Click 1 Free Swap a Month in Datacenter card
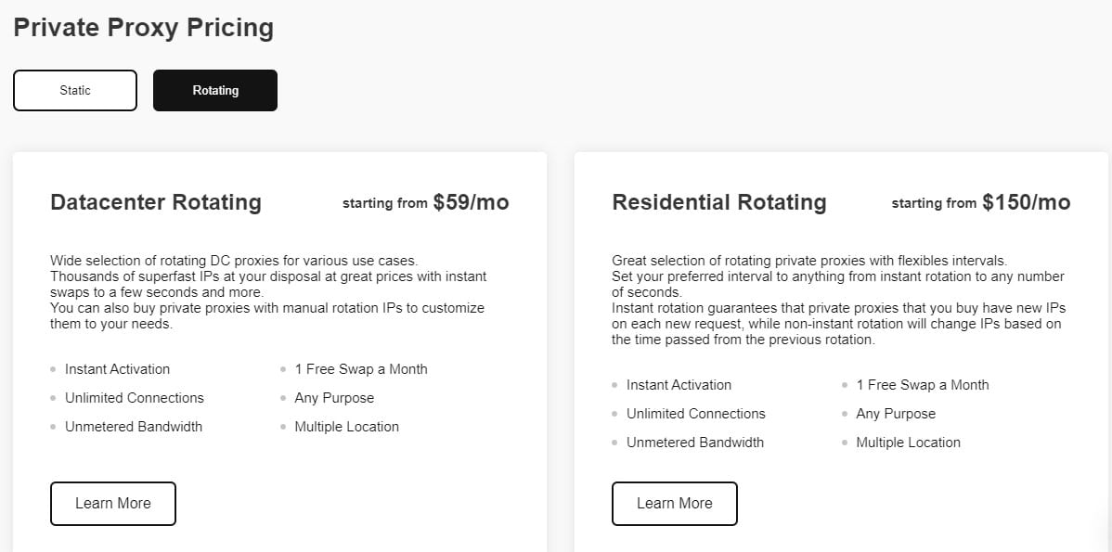The height and width of the screenshot is (552, 1112). (x=361, y=369)
